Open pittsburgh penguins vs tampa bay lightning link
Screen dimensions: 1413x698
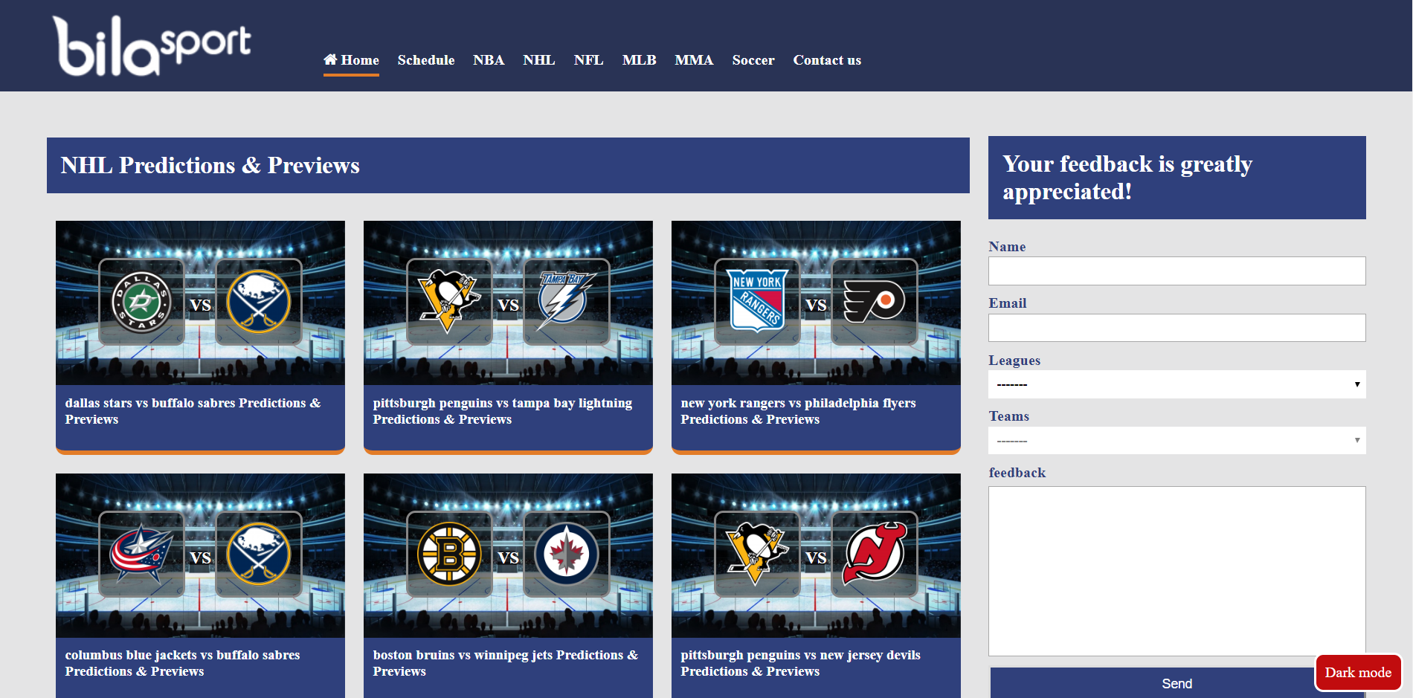pyautogui.click(x=503, y=411)
